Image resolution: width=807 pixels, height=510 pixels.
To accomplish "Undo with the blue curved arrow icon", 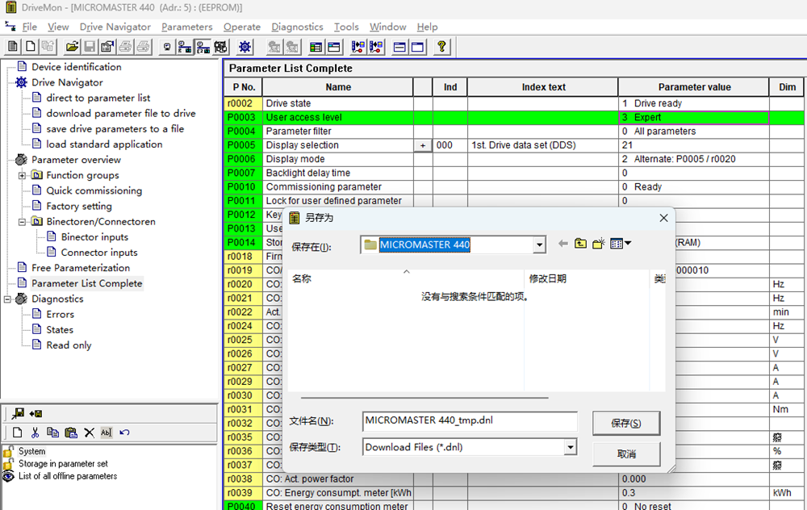I will pyautogui.click(x=124, y=433).
